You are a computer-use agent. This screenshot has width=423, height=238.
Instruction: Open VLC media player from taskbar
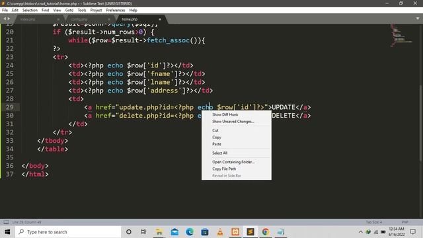pyautogui.click(x=220, y=232)
